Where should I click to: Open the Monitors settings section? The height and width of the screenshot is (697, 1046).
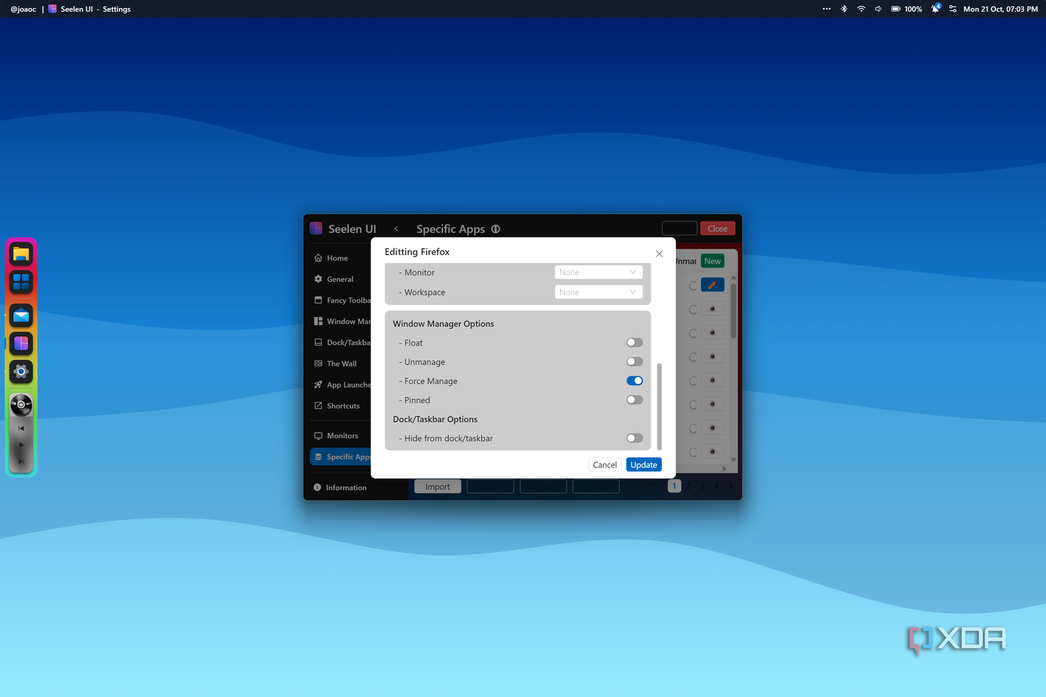point(342,436)
